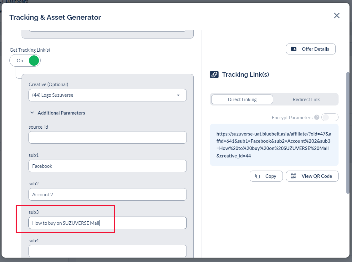Click the folder icon in Offer Details
Image resolution: width=352 pixels, height=262 pixels.
click(x=294, y=49)
